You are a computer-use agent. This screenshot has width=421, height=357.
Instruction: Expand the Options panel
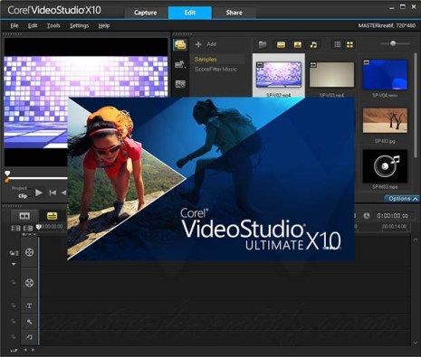click(403, 199)
